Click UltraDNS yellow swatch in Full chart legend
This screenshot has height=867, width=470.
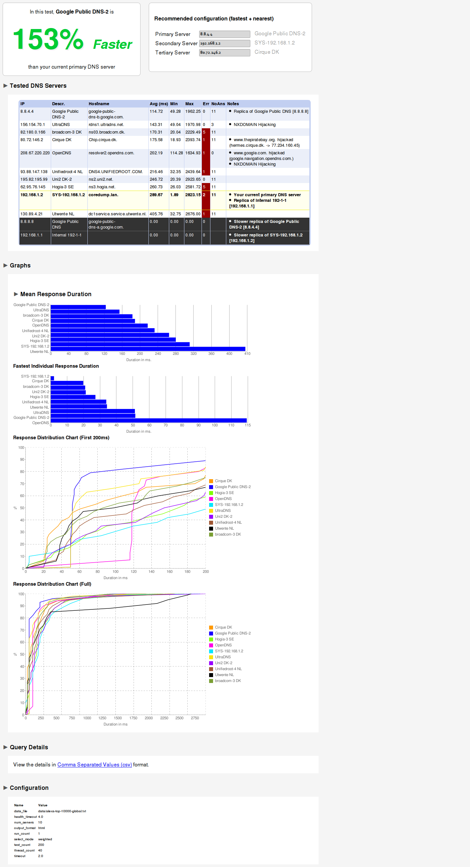211,657
